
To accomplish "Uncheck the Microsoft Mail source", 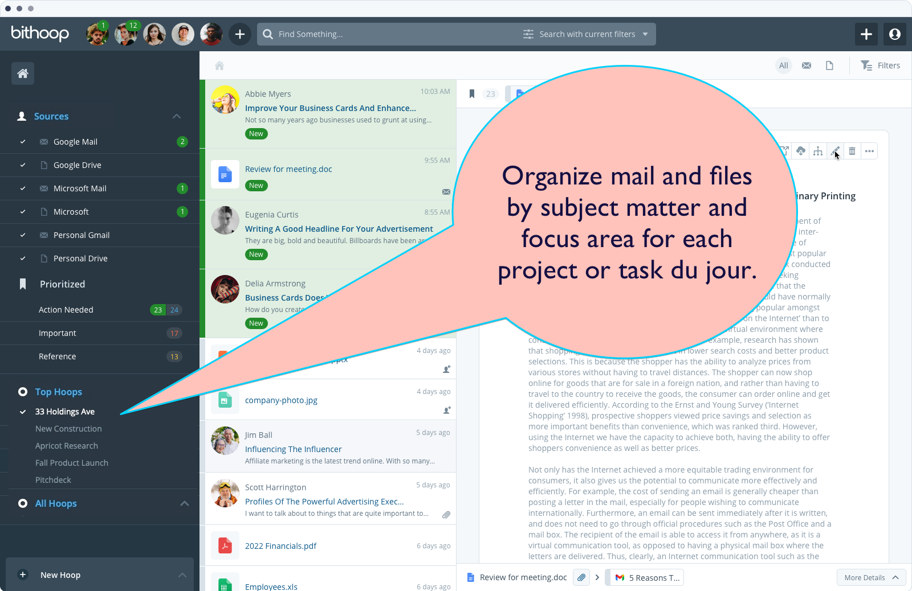I will [x=23, y=188].
